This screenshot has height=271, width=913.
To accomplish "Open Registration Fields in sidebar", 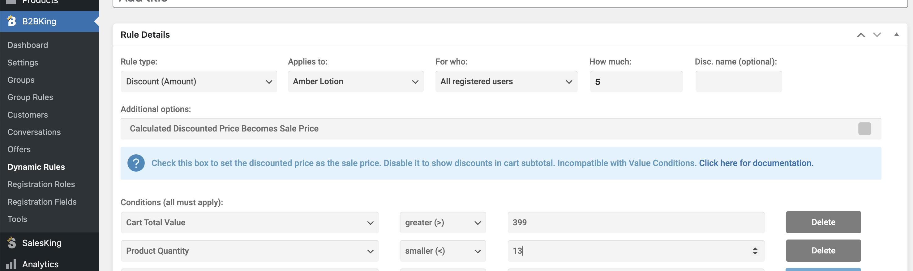I will click(x=42, y=202).
